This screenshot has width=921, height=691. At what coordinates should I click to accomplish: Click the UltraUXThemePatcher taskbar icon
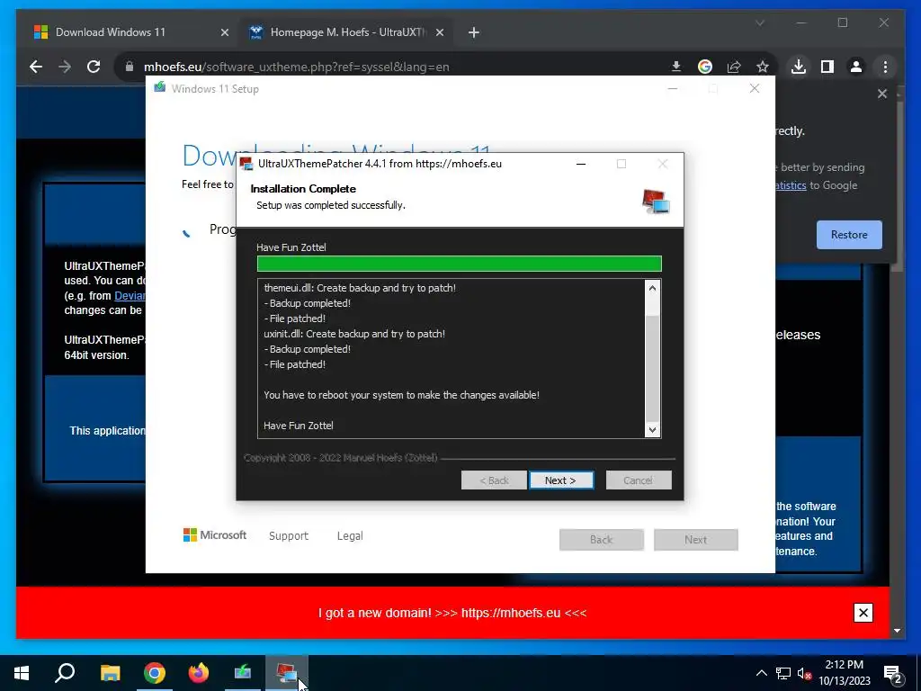[x=287, y=673]
